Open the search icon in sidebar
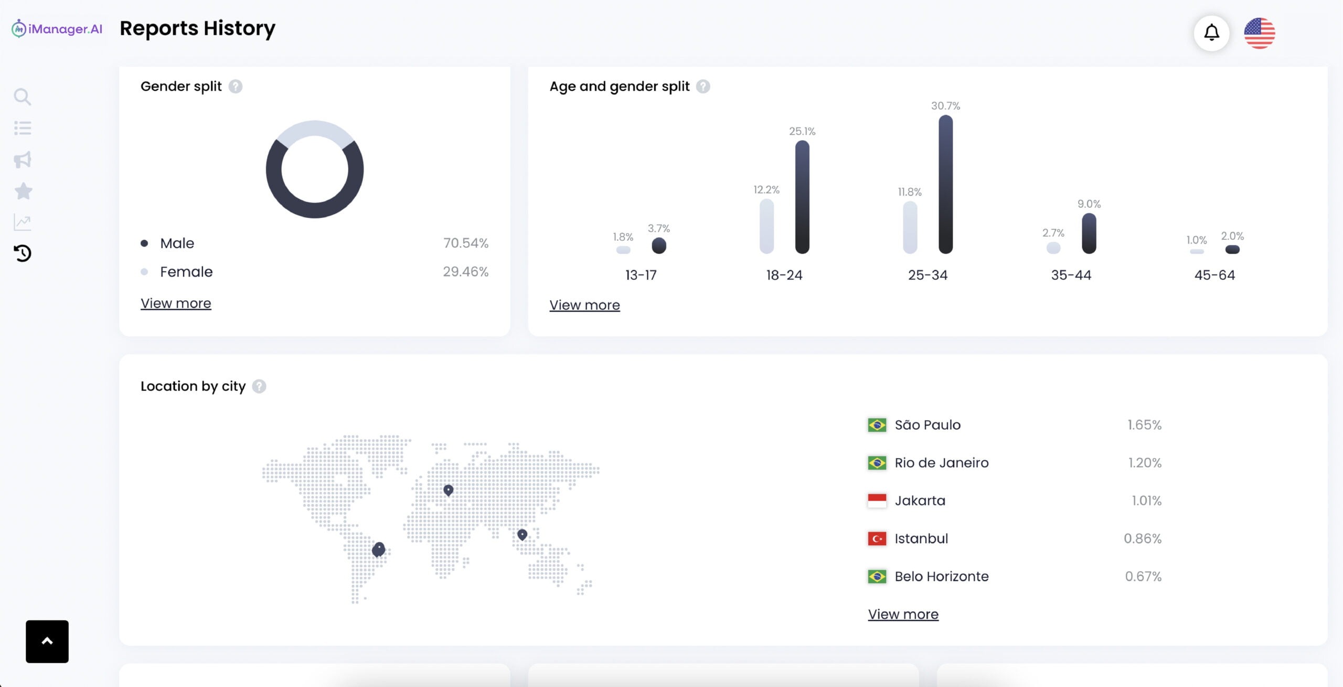Screen dimensions: 1343x687 click(22, 97)
